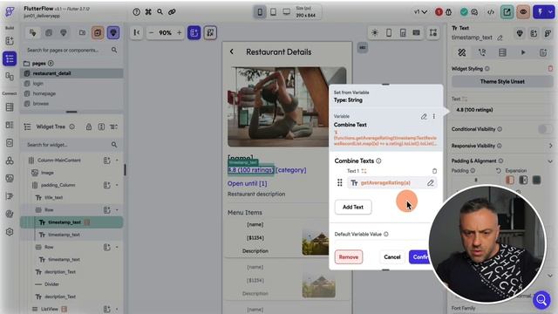Zoom in with the plus button
Viewport: 558px width, 314px height.
click(180, 33)
